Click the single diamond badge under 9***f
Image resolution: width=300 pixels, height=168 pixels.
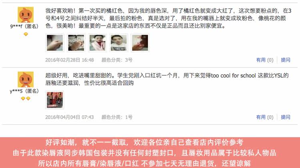26,34
